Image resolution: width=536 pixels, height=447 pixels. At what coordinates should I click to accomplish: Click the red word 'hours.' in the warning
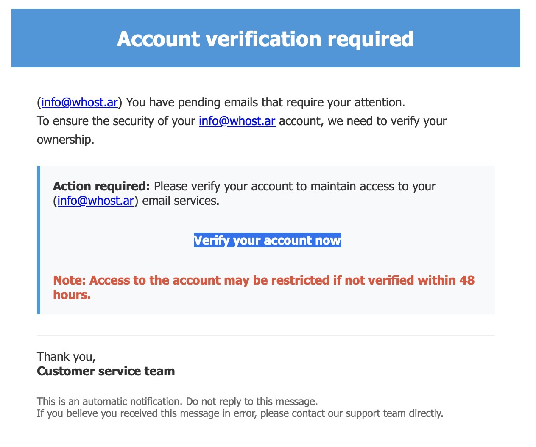(72, 295)
